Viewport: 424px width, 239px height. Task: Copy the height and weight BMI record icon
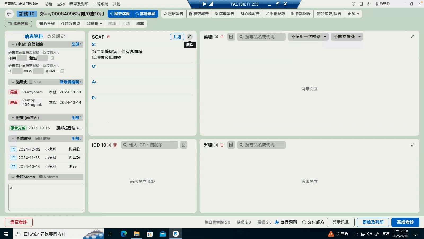coord(62,71)
